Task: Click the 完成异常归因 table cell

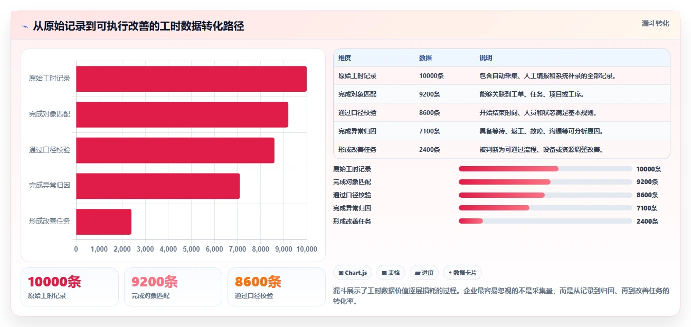Action: (357, 131)
